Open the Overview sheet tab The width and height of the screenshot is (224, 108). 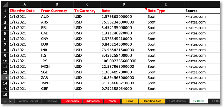pyautogui.click(x=51, y=101)
